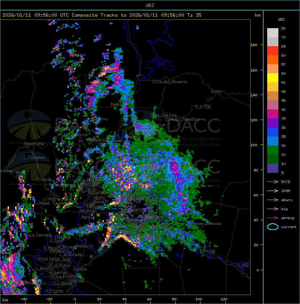Click the 'Perdriel' map label
This screenshot has height=304, width=300.
tap(88, 210)
